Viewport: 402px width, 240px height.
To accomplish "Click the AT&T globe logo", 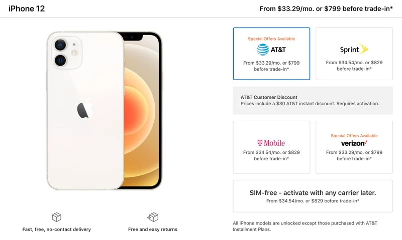I will (x=263, y=50).
